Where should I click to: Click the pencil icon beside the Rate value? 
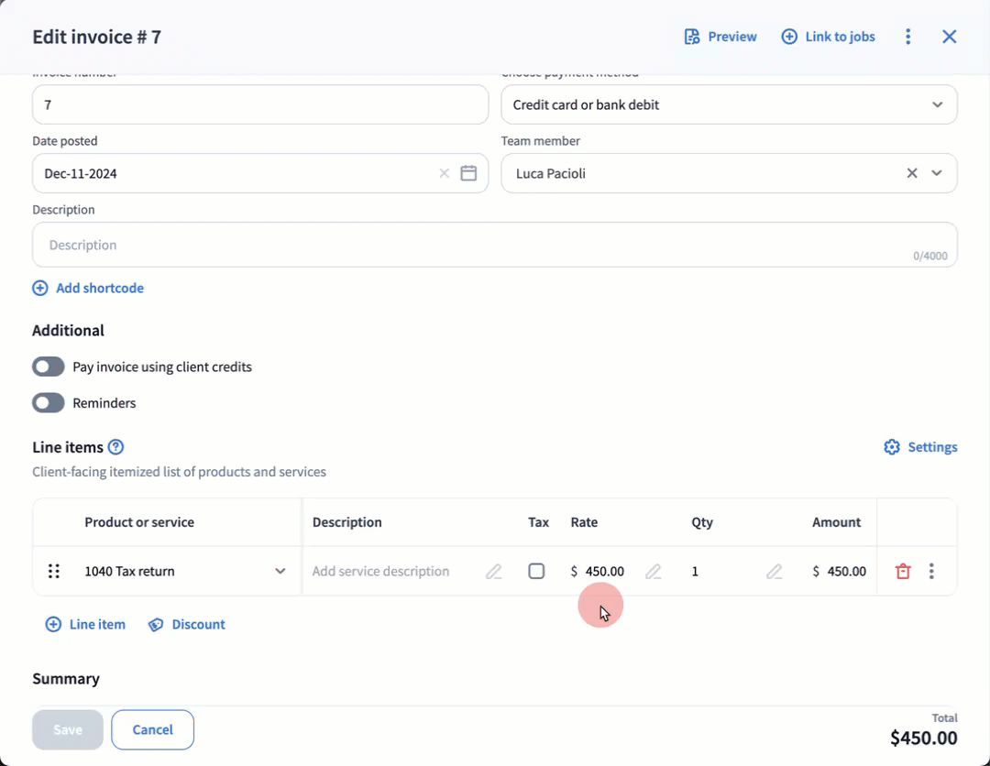click(653, 571)
